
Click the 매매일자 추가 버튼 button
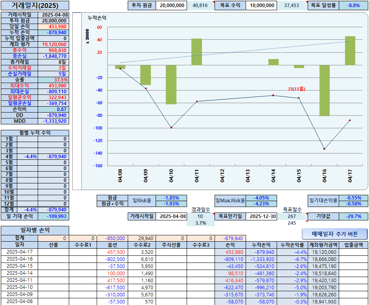335,234
